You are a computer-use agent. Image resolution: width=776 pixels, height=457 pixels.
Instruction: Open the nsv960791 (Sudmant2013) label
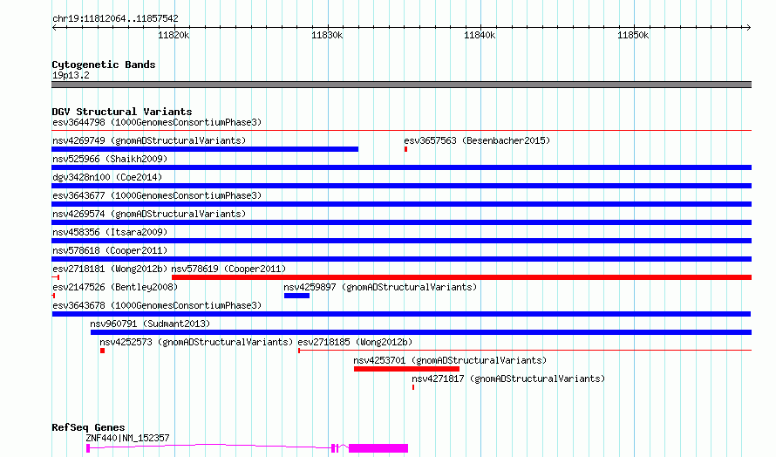(x=150, y=324)
